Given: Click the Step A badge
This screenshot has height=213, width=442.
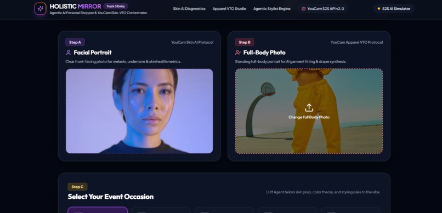Looking at the screenshot, I should 75,42.
